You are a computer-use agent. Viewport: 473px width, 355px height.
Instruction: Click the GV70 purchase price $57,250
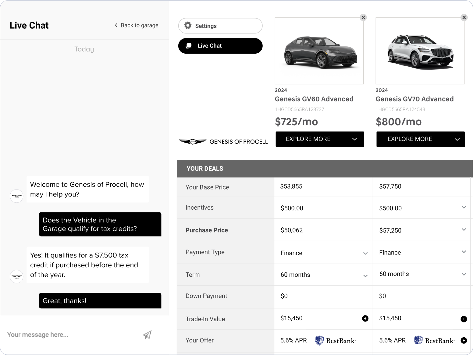pyautogui.click(x=390, y=231)
